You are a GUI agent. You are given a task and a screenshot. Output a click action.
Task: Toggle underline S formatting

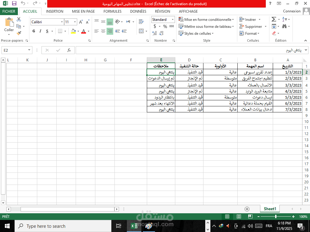(x=47, y=31)
